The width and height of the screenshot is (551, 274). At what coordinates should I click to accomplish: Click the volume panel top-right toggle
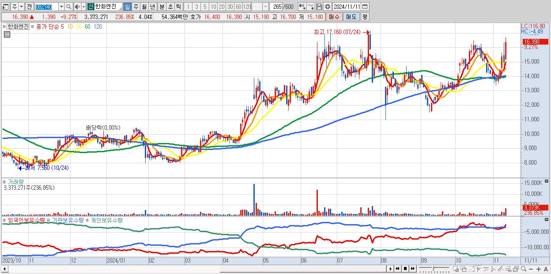(547, 181)
